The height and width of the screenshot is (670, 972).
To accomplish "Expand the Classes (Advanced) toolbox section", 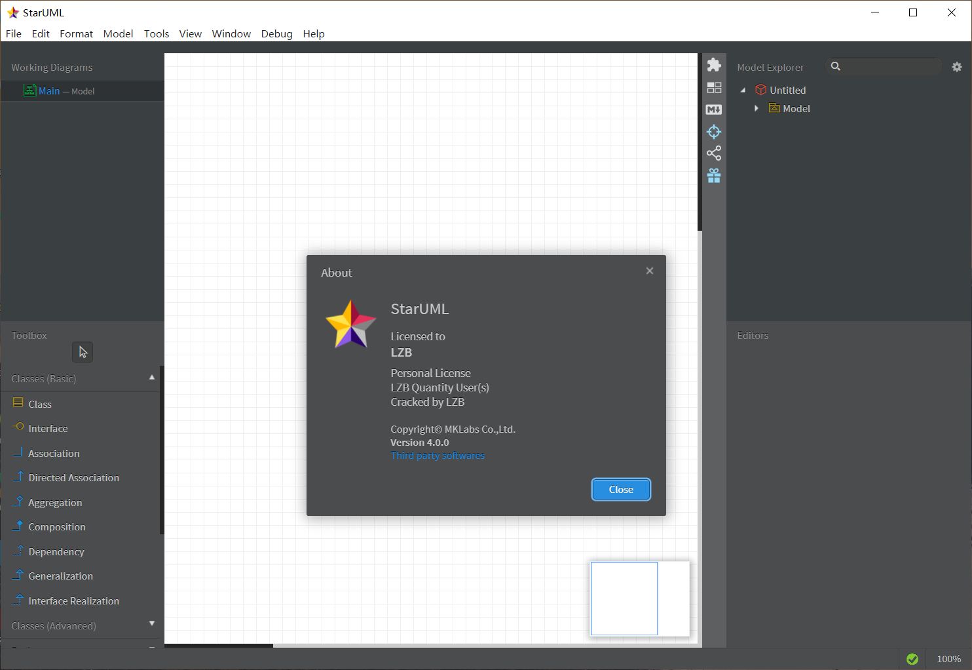I will tap(152, 623).
